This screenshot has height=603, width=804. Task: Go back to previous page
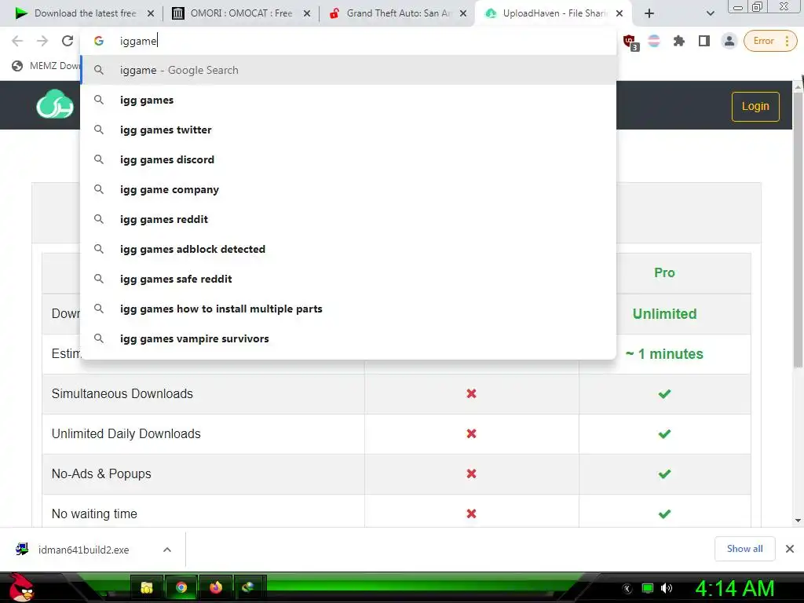17,41
